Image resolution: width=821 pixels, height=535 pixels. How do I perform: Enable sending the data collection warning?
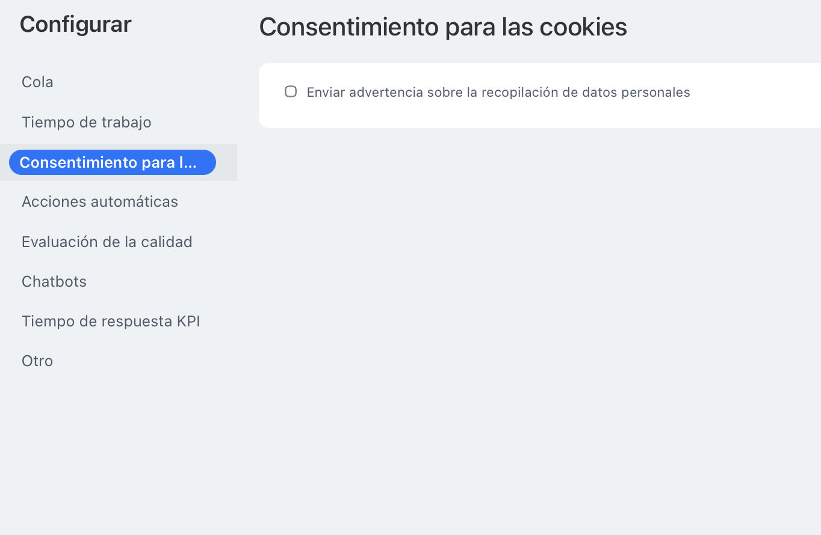(291, 92)
